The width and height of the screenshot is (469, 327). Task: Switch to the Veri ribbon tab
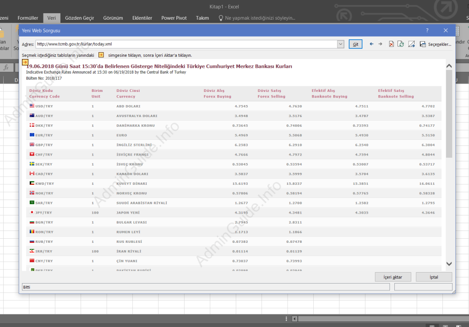51,18
